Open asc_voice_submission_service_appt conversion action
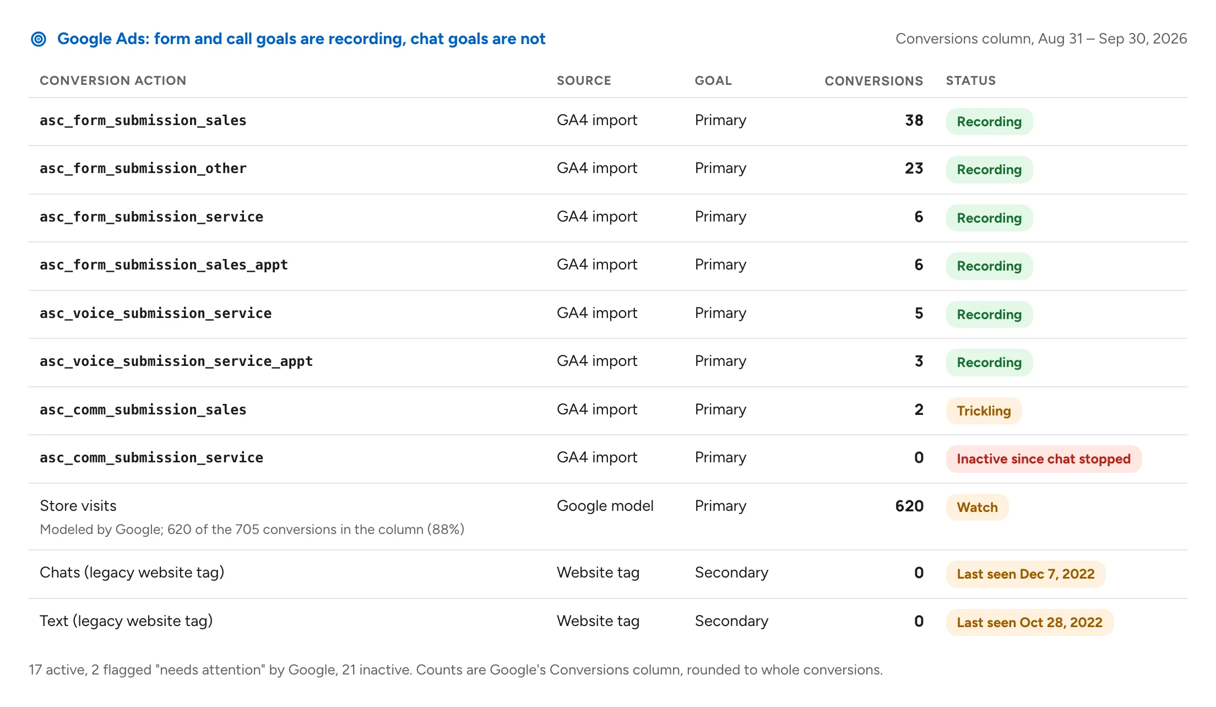 click(176, 361)
